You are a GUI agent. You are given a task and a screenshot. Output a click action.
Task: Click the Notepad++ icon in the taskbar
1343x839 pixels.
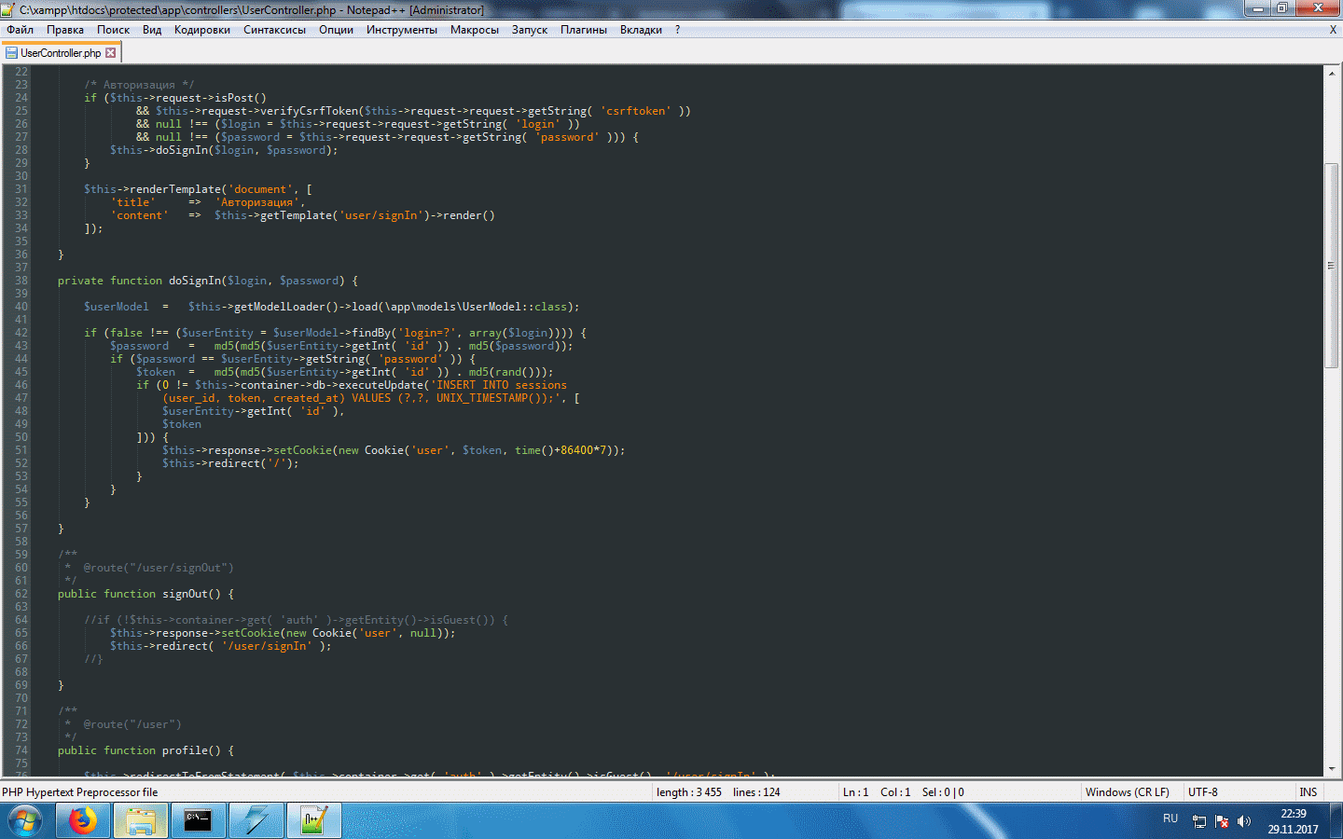[x=312, y=820]
